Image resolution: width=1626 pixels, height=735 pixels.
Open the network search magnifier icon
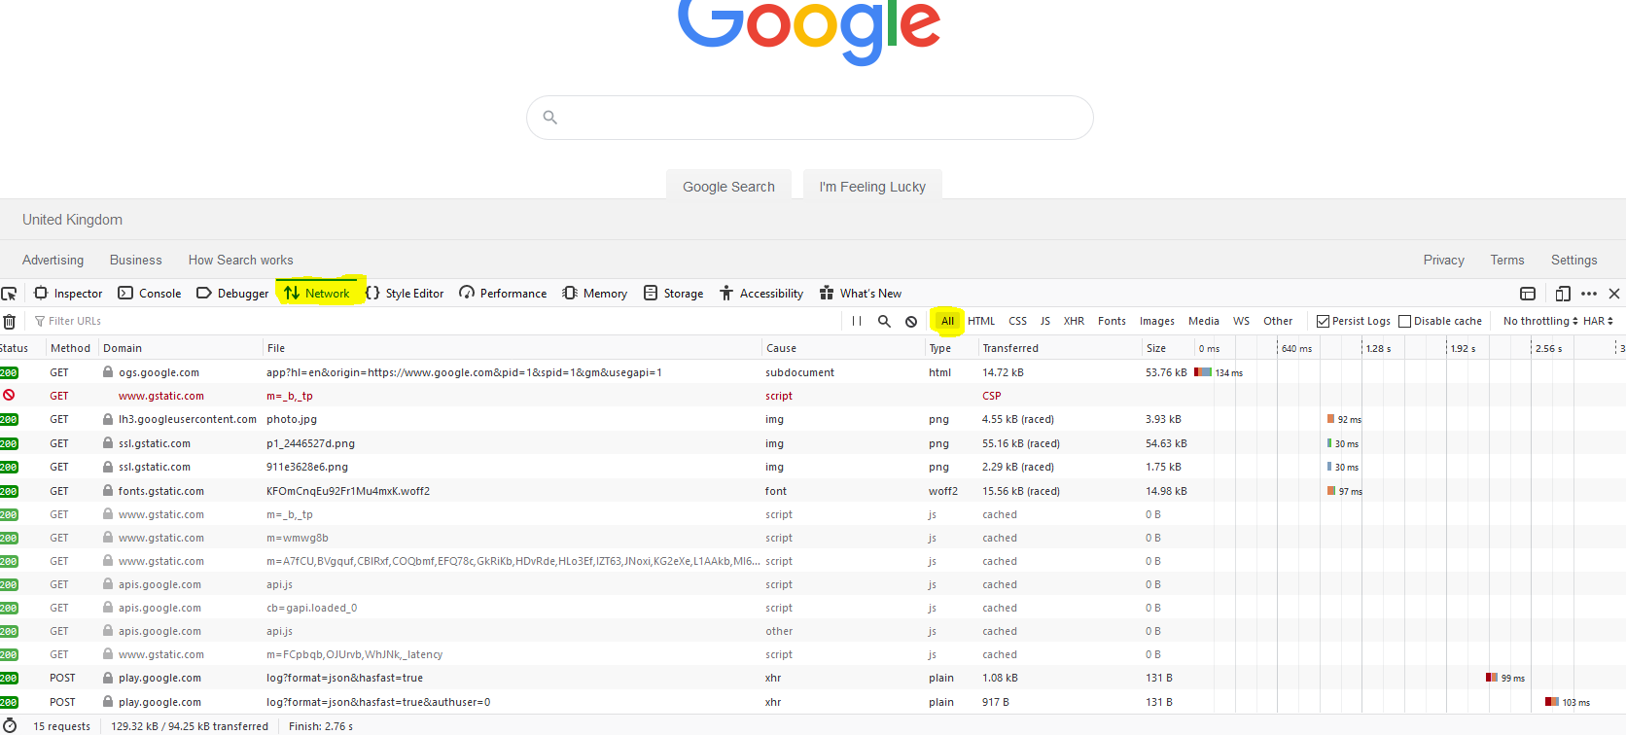884,321
